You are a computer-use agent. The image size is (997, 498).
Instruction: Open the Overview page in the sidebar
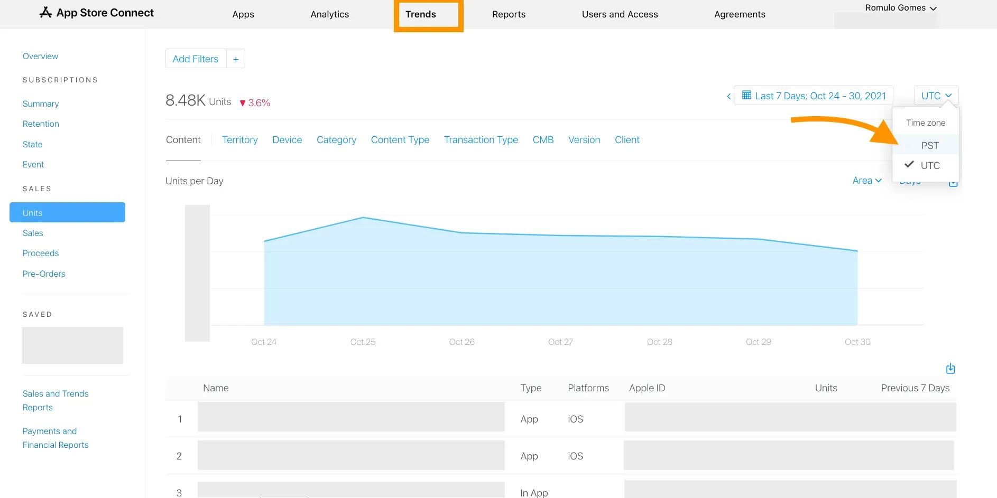click(x=40, y=56)
